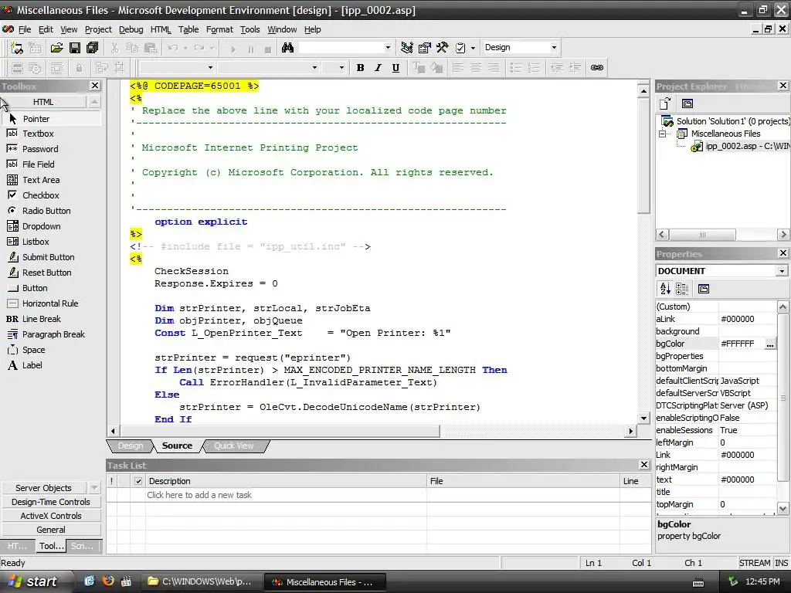Collapse the Miscellaneous Files tree node
The image size is (791, 593).
tap(663, 134)
